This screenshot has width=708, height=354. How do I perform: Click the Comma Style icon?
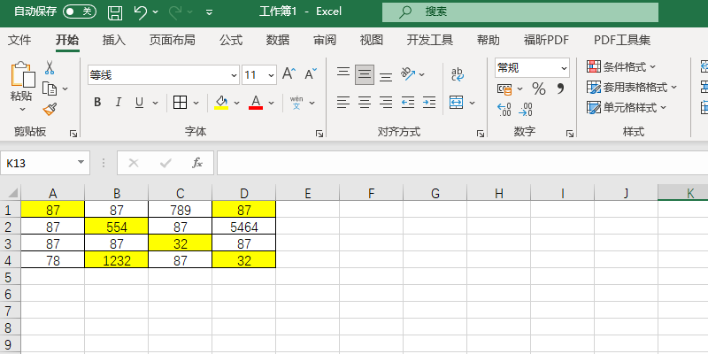coord(560,88)
